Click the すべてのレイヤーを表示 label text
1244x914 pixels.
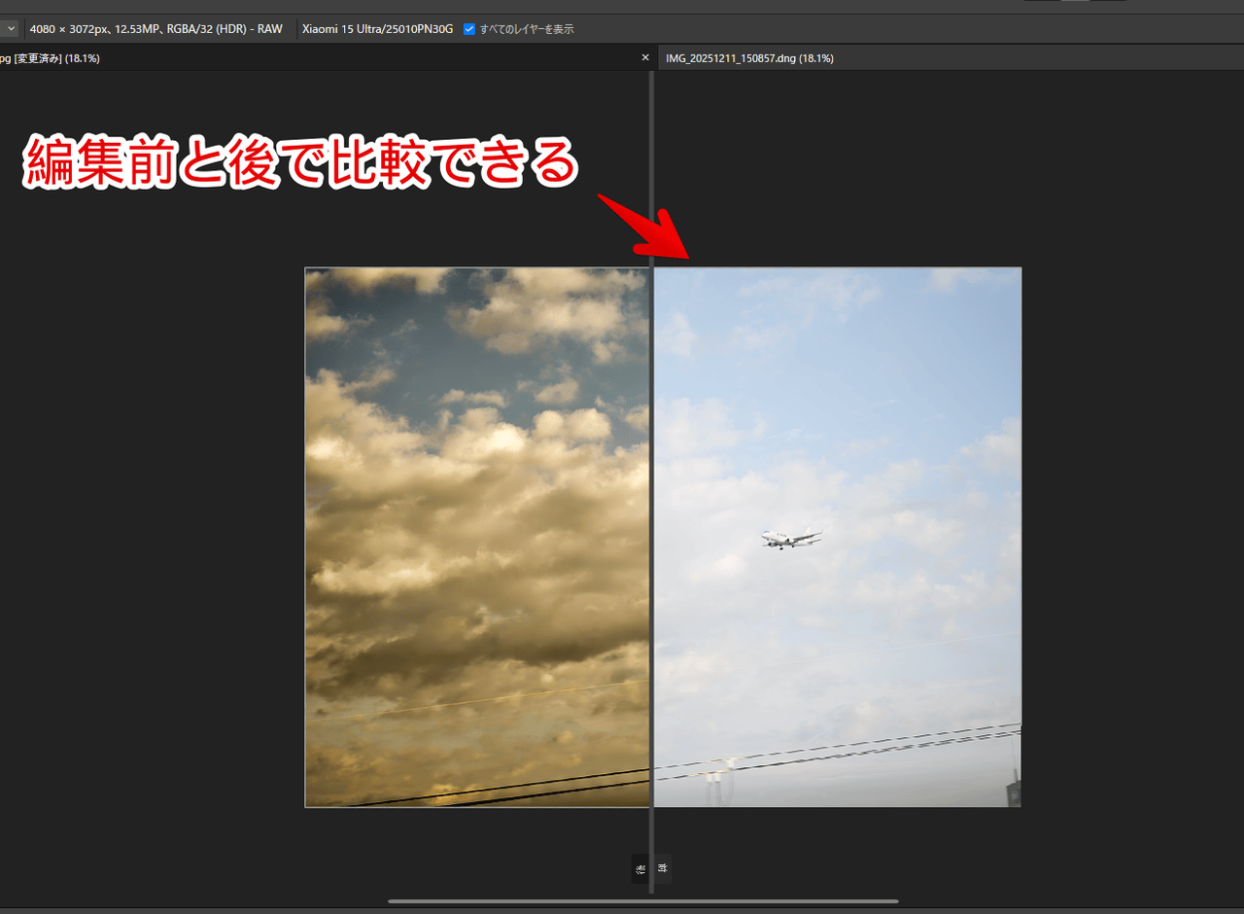(x=526, y=29)
